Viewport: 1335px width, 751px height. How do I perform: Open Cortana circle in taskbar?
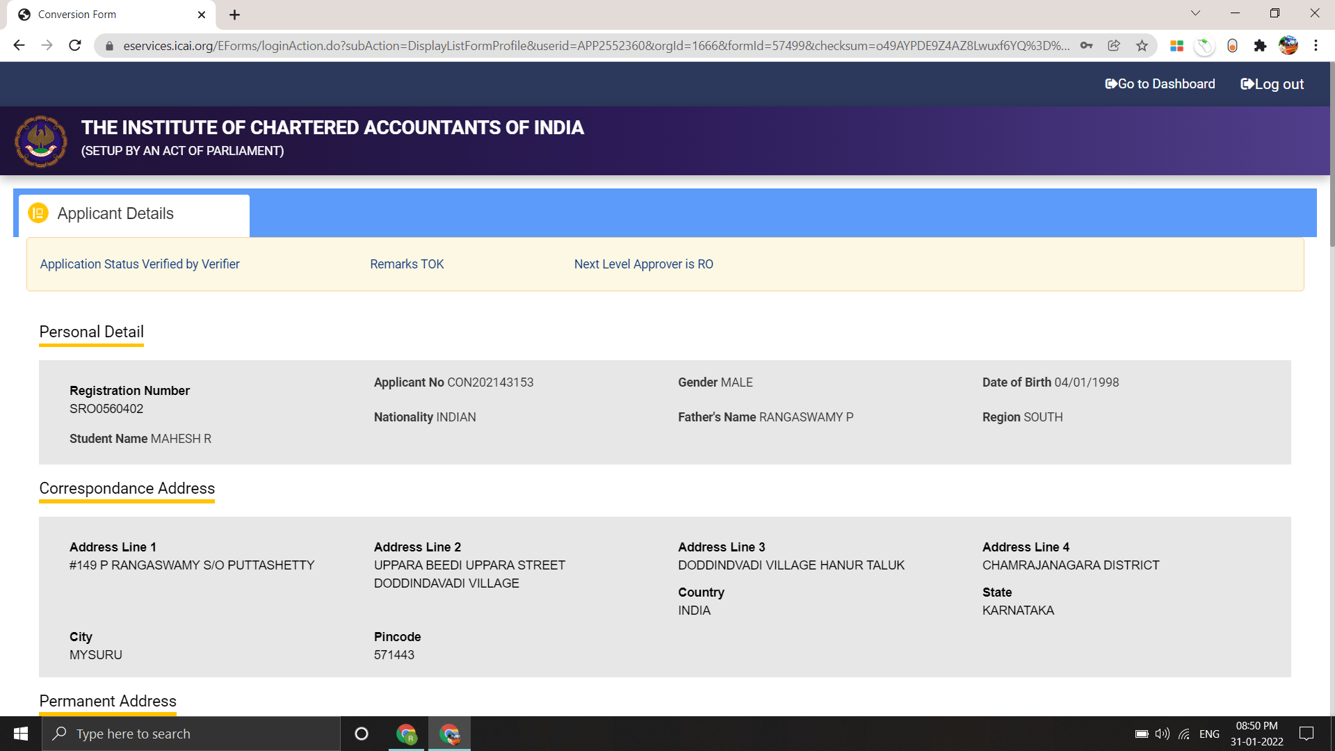point(362,734)
